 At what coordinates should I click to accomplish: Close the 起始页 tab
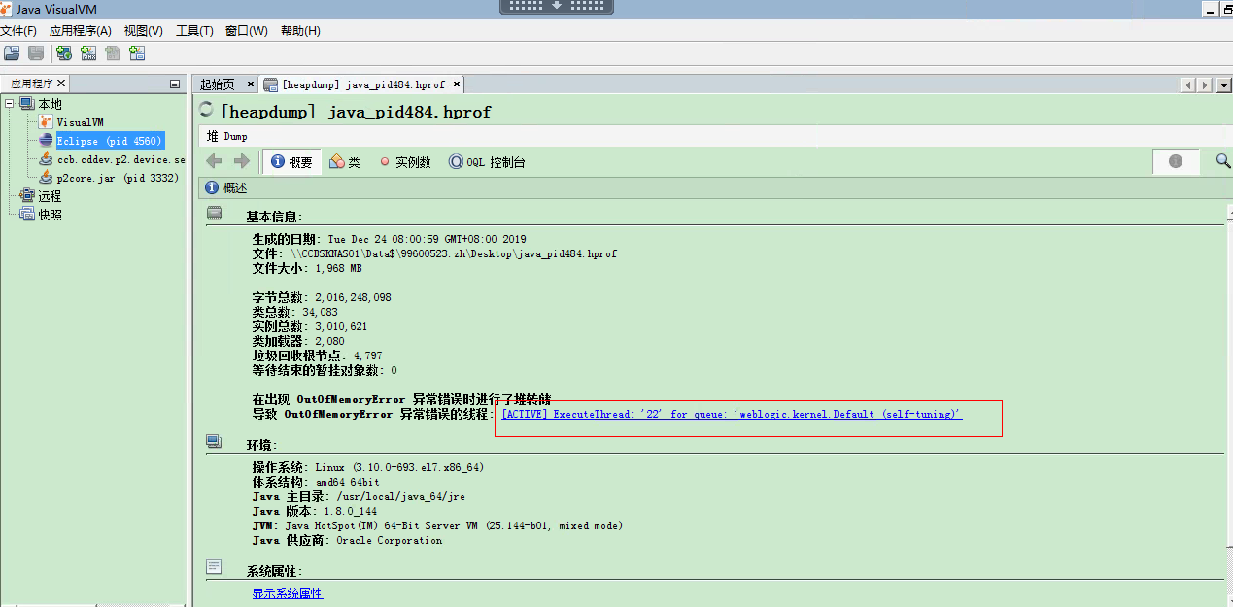pyautogui.click(x=251, y=84)
